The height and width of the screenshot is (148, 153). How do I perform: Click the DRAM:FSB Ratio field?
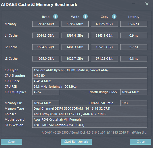coord(134,103)
